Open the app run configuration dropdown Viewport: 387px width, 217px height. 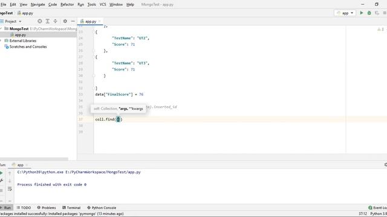345,13
